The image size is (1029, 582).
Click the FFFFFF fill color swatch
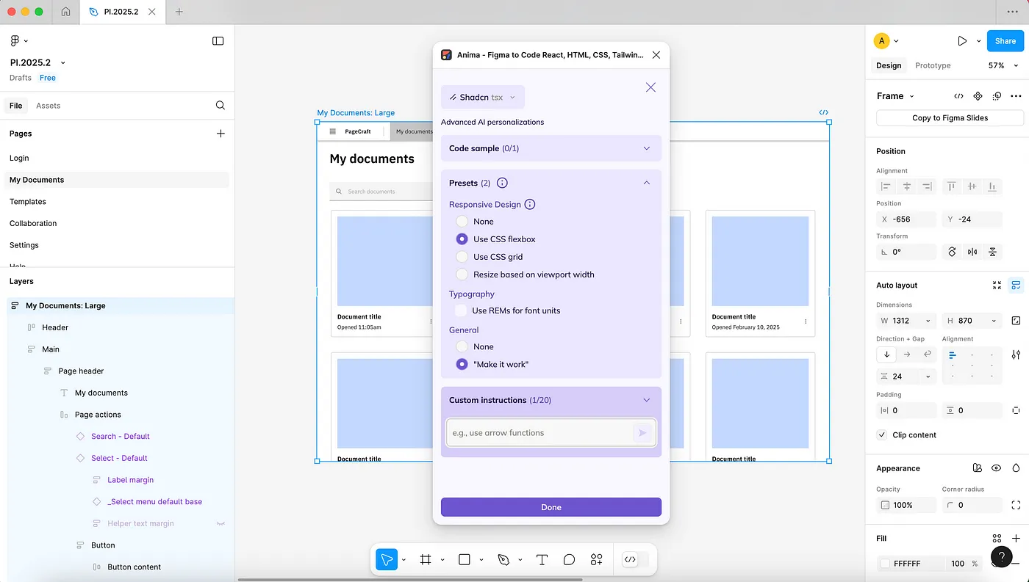tap(885, 564)
